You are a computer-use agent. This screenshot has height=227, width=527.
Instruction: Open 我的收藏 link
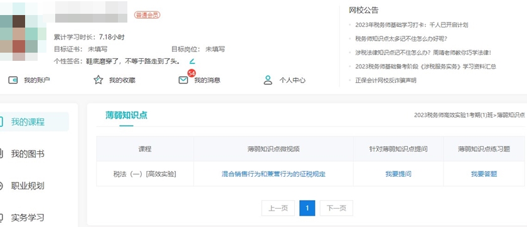point(122,80)
